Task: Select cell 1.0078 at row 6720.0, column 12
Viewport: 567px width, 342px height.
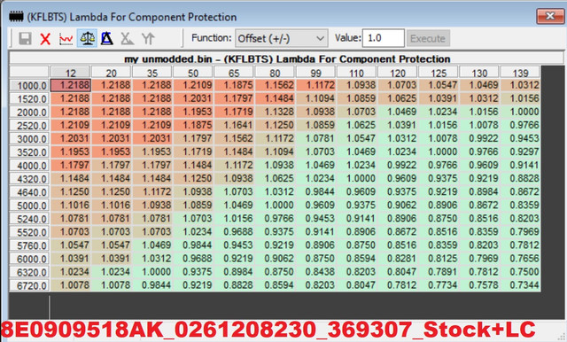Action: tap(71, 285)
